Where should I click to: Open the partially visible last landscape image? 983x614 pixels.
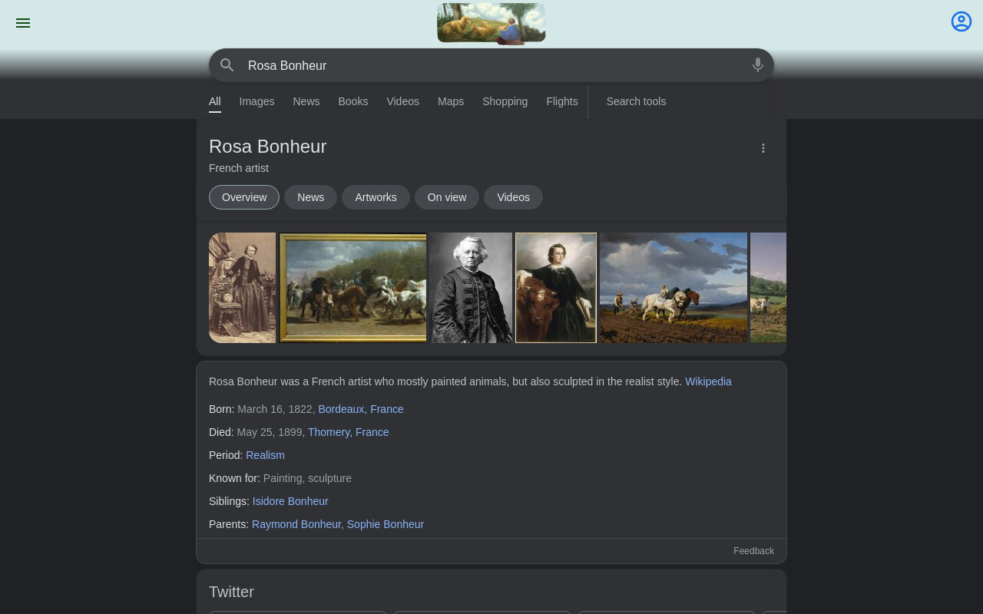tap(768, 288)
